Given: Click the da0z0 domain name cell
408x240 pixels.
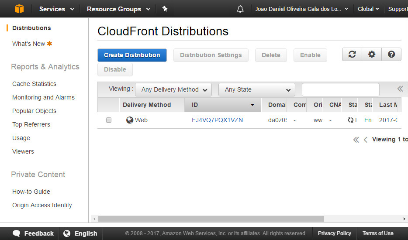Looking at the screenshot, I should click(x=277, y=120).
